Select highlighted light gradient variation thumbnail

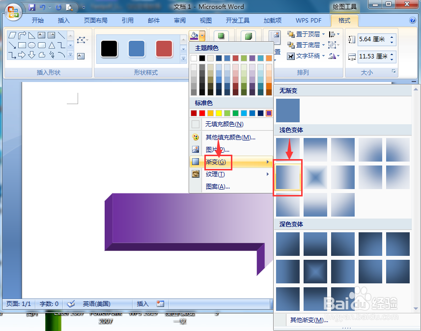point(288,177)
